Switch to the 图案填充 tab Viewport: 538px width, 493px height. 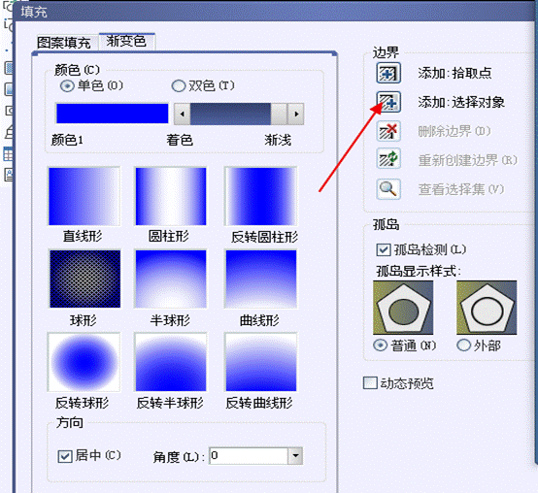(64, 43)
